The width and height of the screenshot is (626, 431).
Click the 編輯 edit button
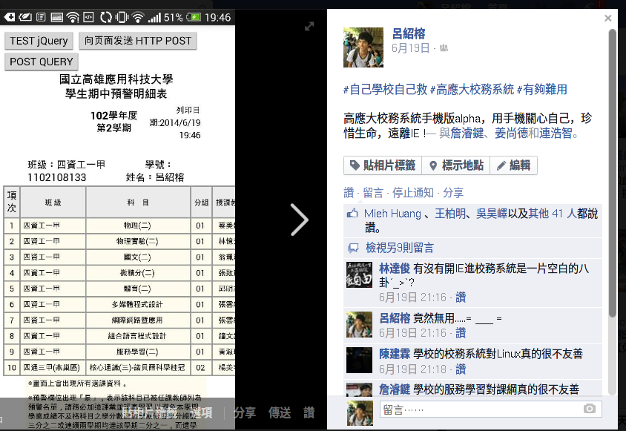click(513, 165)
